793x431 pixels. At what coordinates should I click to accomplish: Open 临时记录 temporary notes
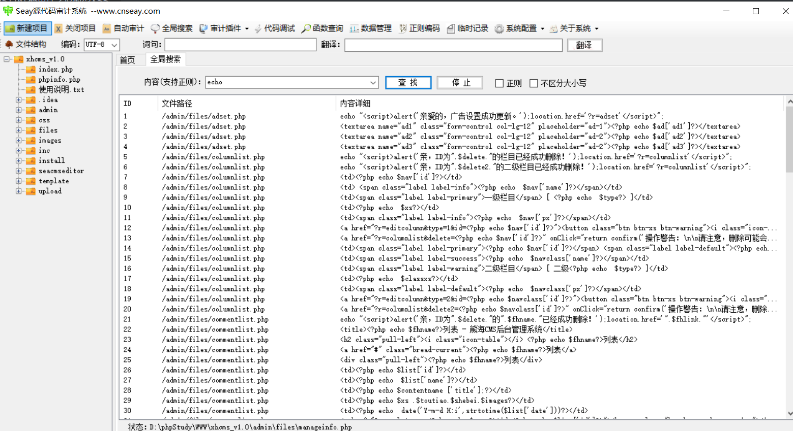(467, 28)
